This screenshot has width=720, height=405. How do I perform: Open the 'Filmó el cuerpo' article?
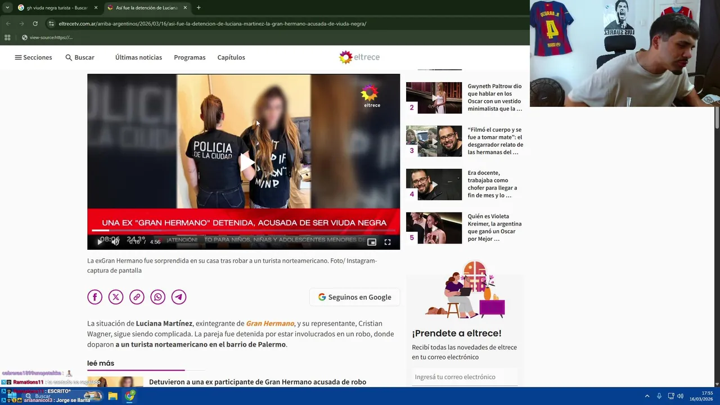pos(495,141)
